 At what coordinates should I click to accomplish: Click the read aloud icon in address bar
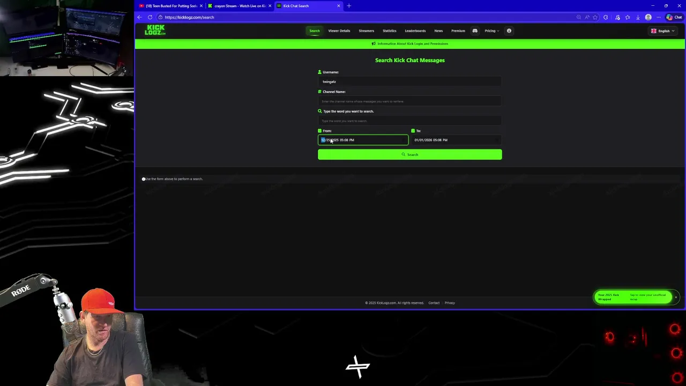(587, 17)
